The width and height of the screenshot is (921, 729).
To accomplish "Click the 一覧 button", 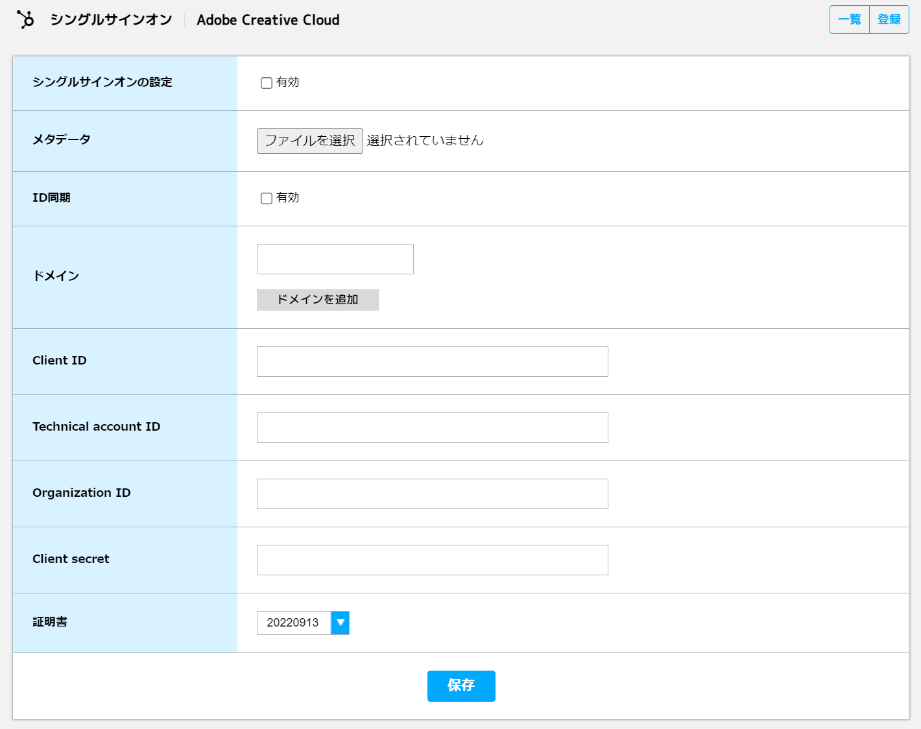I will pyautogui.click(x=849, y=19).
